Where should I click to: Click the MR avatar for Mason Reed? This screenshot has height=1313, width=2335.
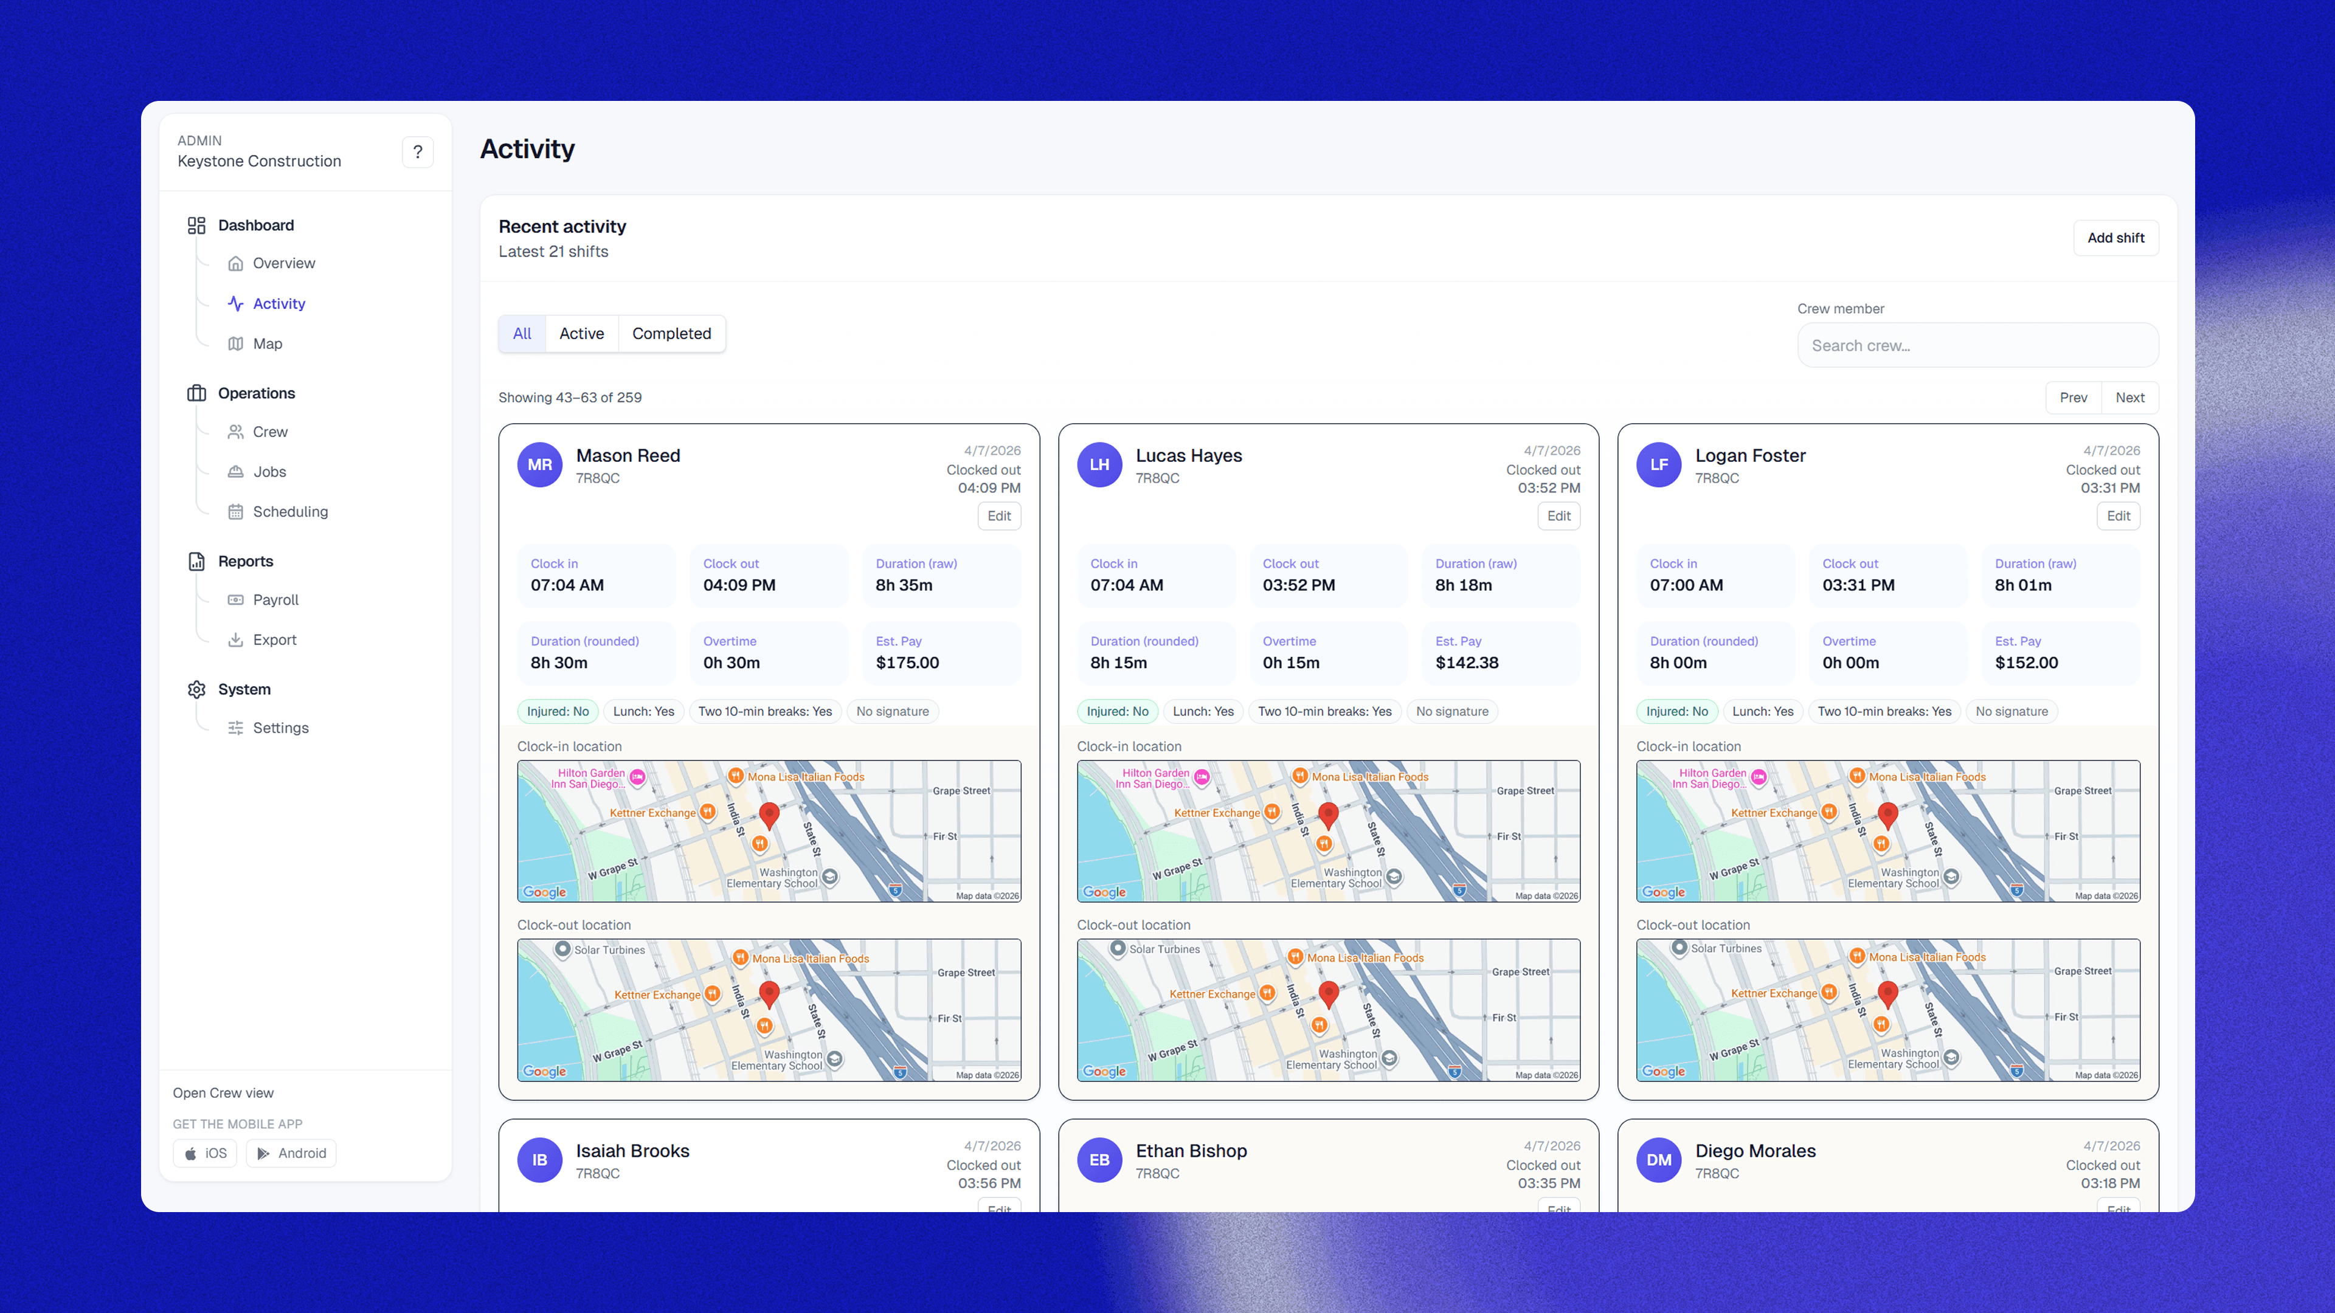539,465
